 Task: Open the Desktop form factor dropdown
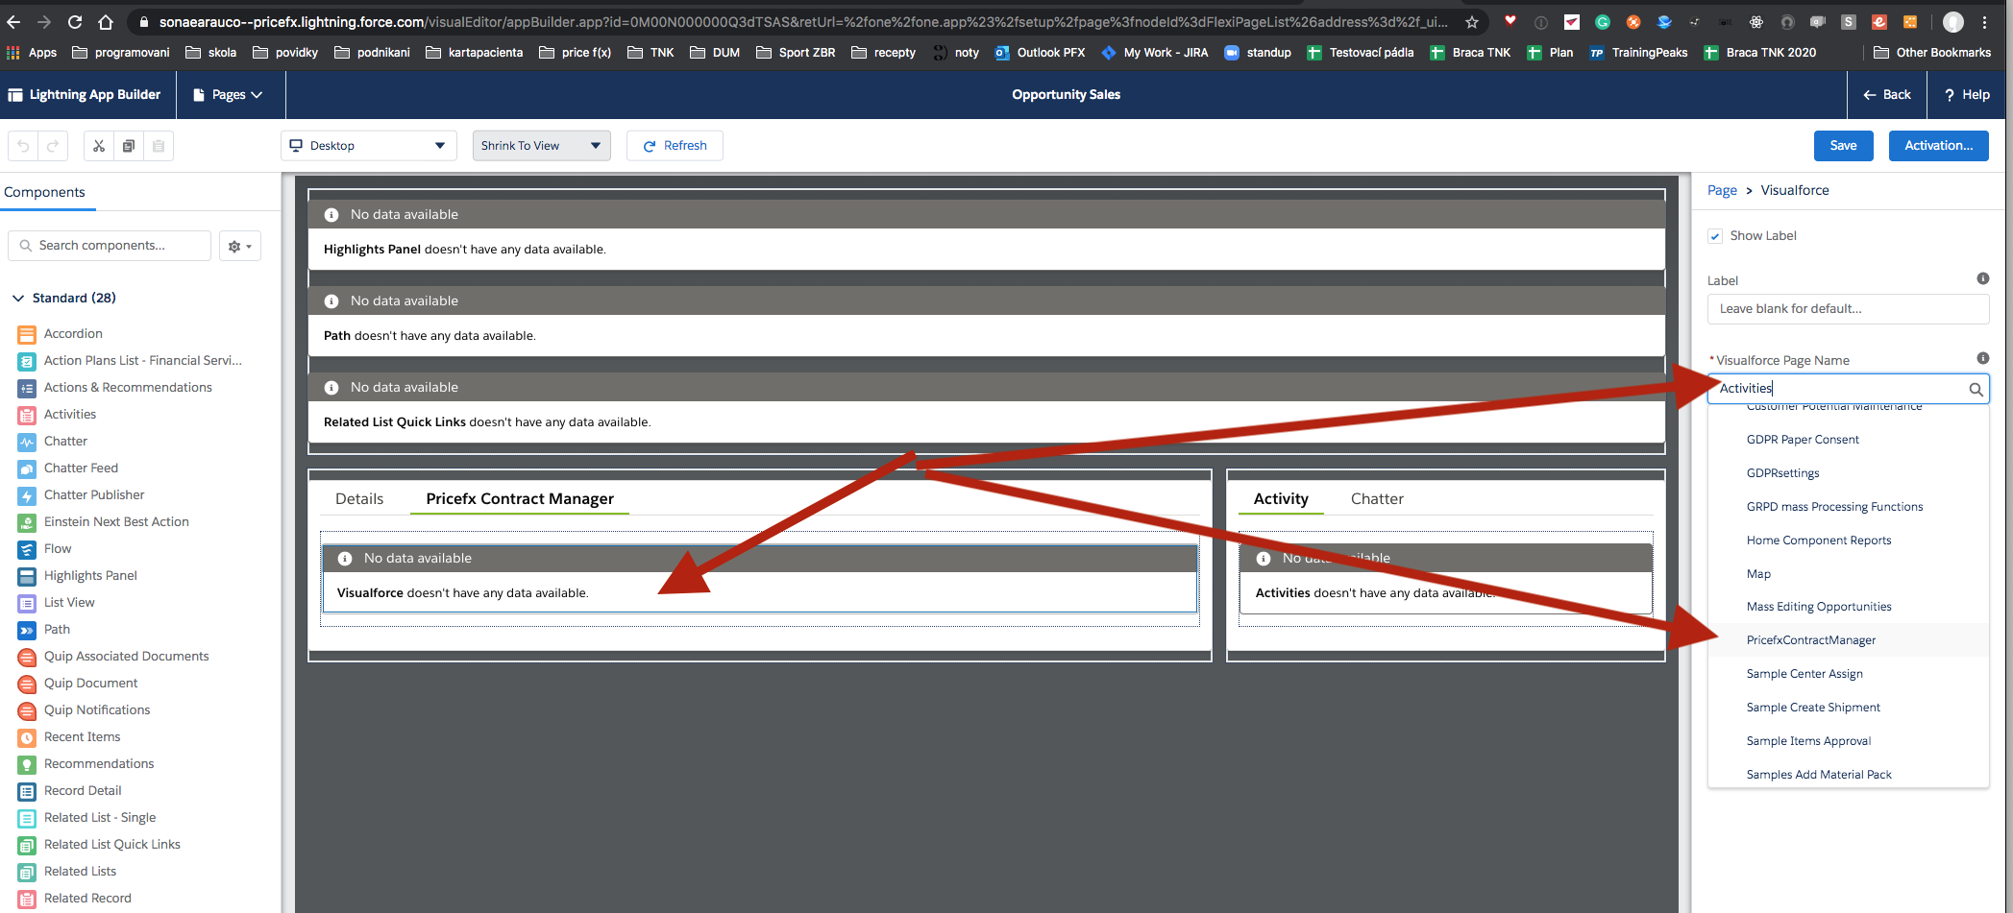tap(368, 146)
